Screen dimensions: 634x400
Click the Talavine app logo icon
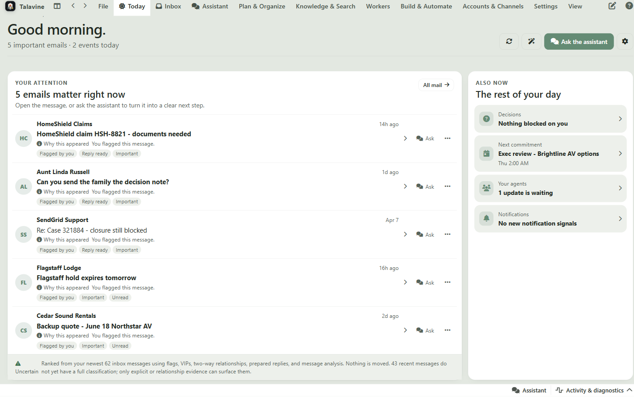[10, 6]
